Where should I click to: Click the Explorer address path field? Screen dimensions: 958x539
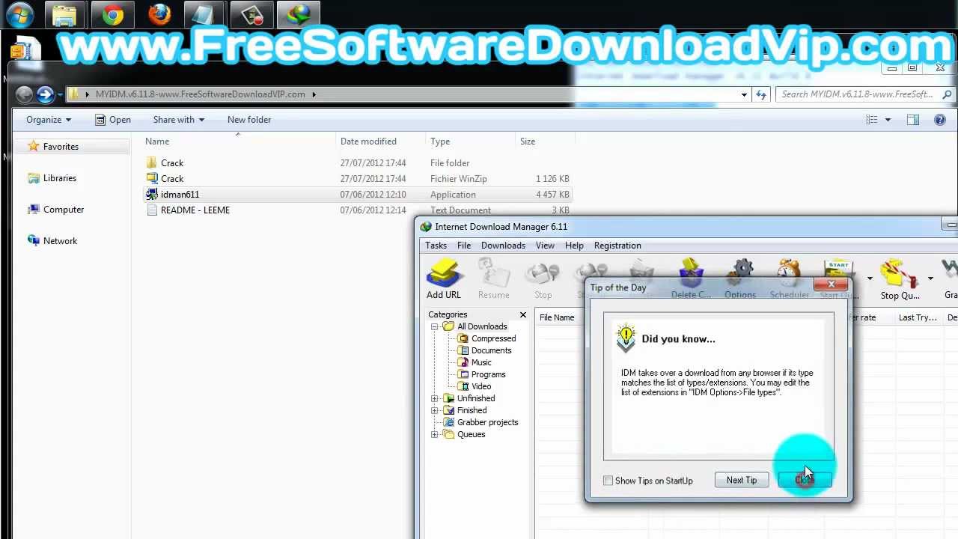pos(408,94)
